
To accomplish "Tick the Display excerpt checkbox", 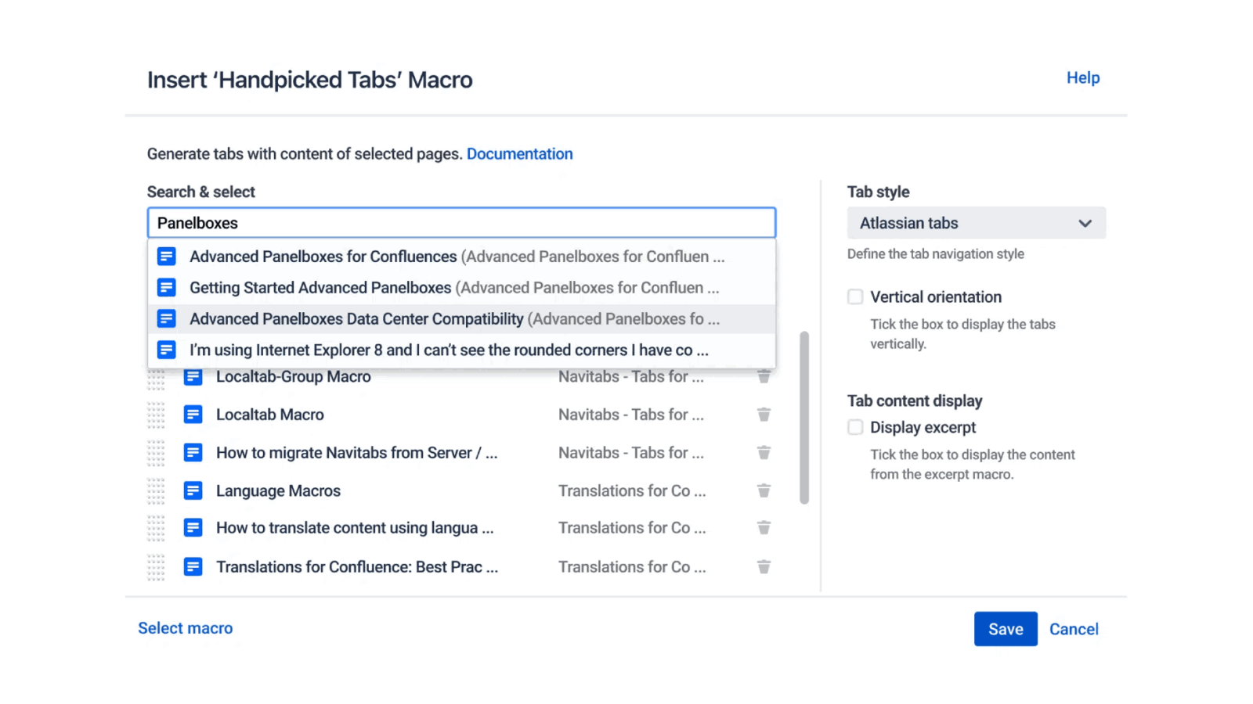I will click(854, 427).
